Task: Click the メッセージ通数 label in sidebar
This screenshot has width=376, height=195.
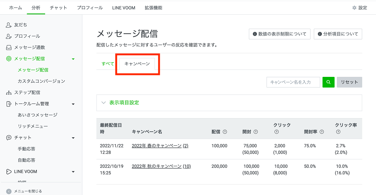Action: 29,47
